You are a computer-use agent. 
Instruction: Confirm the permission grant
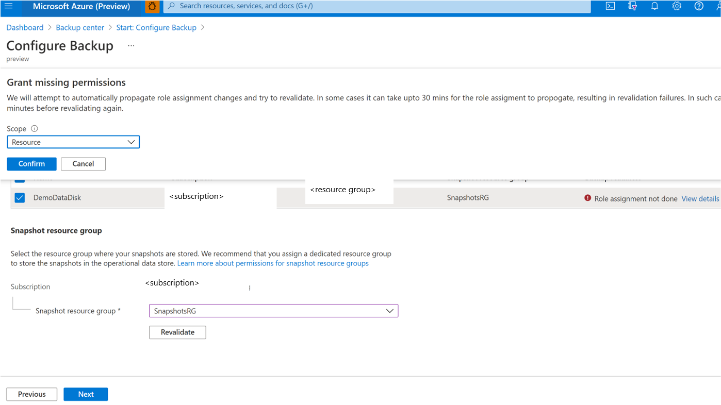[x=31, y=164]
